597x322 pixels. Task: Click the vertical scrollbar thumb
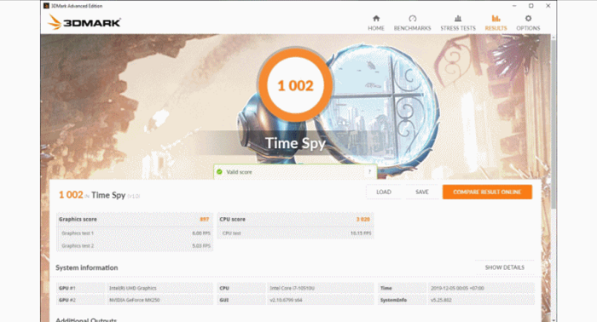click(554, 124)
